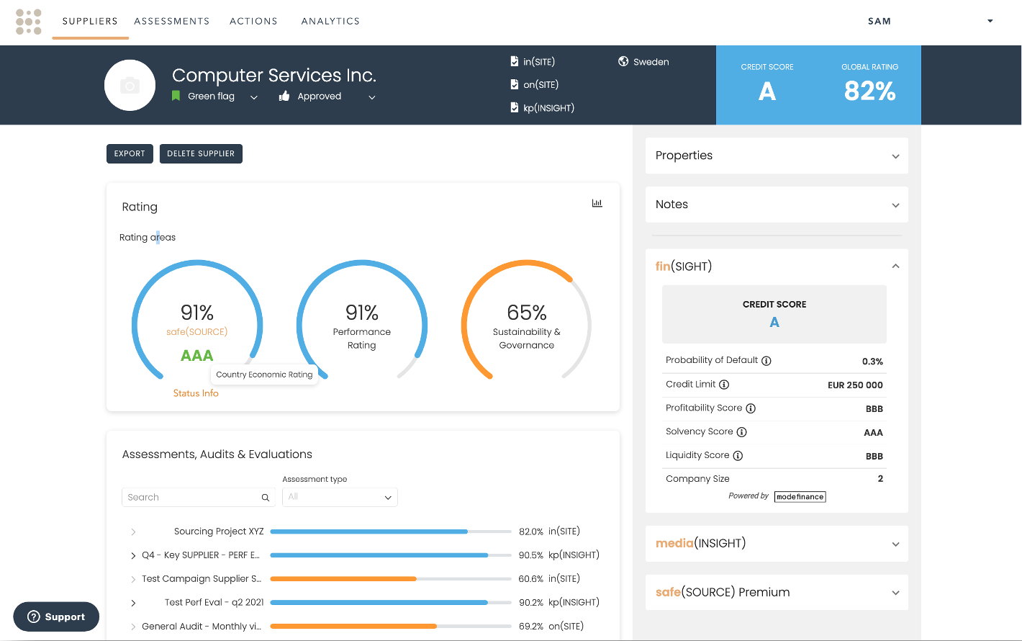Click the Test Campaign Supplier progress bar

coord(391,579)
